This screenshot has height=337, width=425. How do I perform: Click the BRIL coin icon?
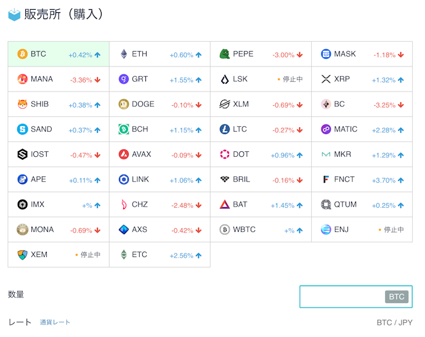(x=225, y=179)
